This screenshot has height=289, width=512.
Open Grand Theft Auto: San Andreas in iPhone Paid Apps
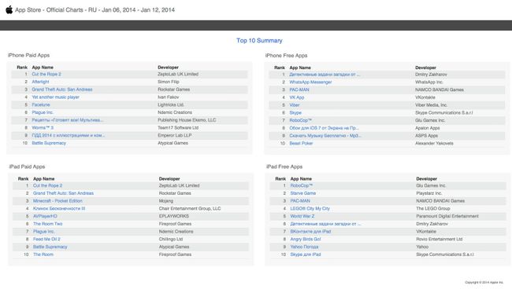point(62,90)
